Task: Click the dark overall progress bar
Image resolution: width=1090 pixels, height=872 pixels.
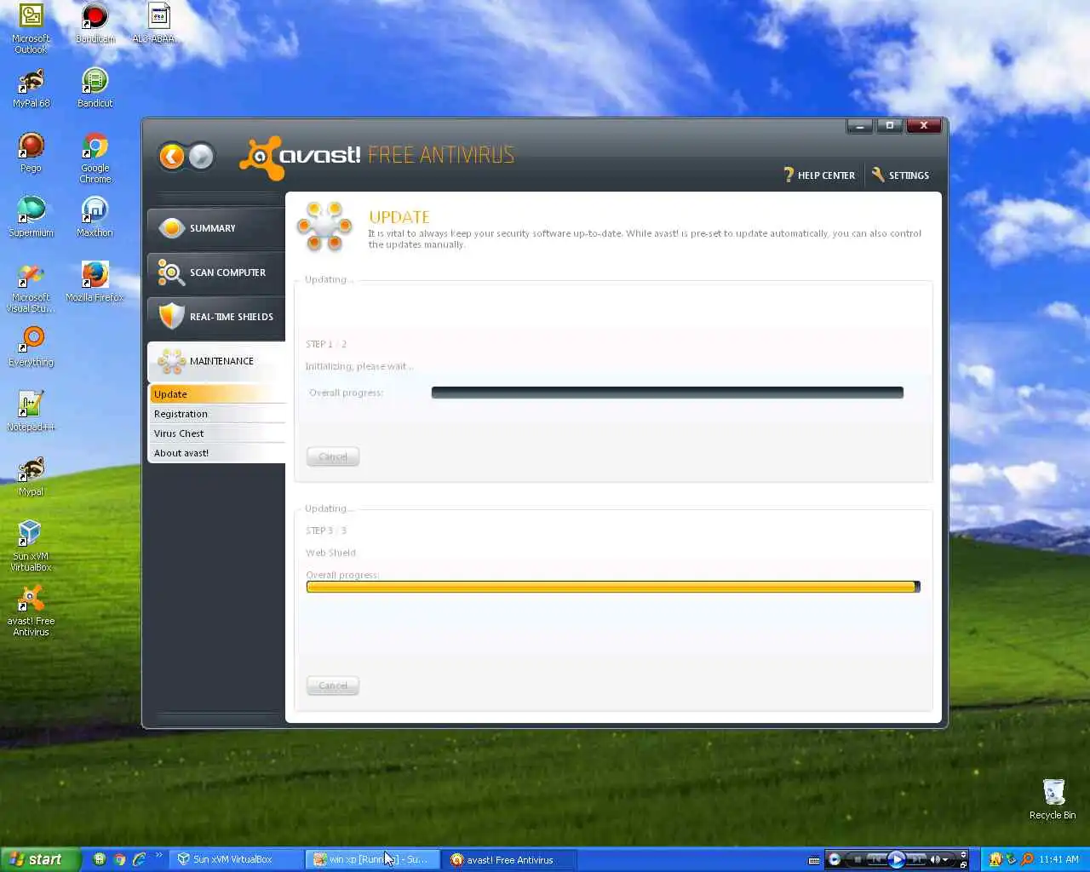Action: [x=667, y=393]
